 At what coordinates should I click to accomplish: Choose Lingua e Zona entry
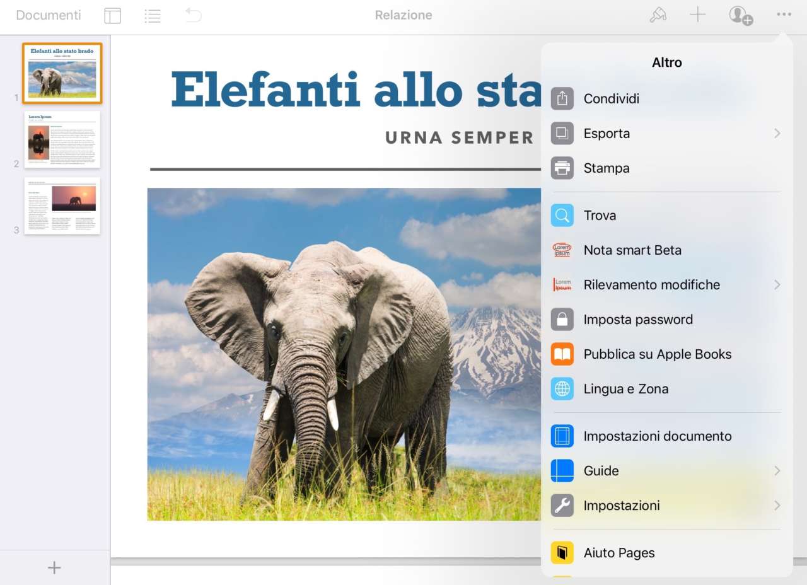pyautogui.click(x=667, y=389)
